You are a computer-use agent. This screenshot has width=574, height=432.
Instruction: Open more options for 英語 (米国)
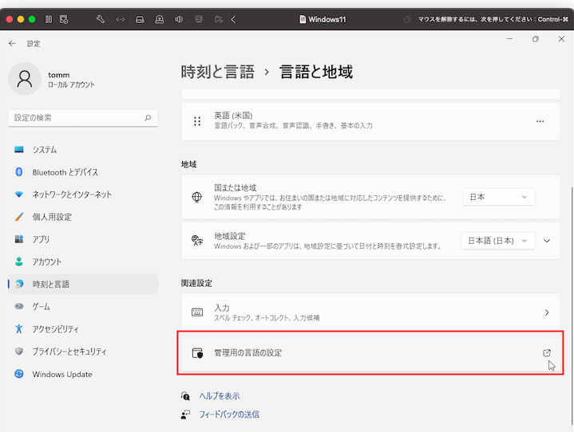(540, 121)
